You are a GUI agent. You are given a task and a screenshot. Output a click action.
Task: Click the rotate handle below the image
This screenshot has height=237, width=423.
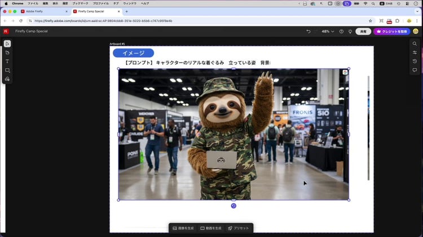(x=233, y=206)
